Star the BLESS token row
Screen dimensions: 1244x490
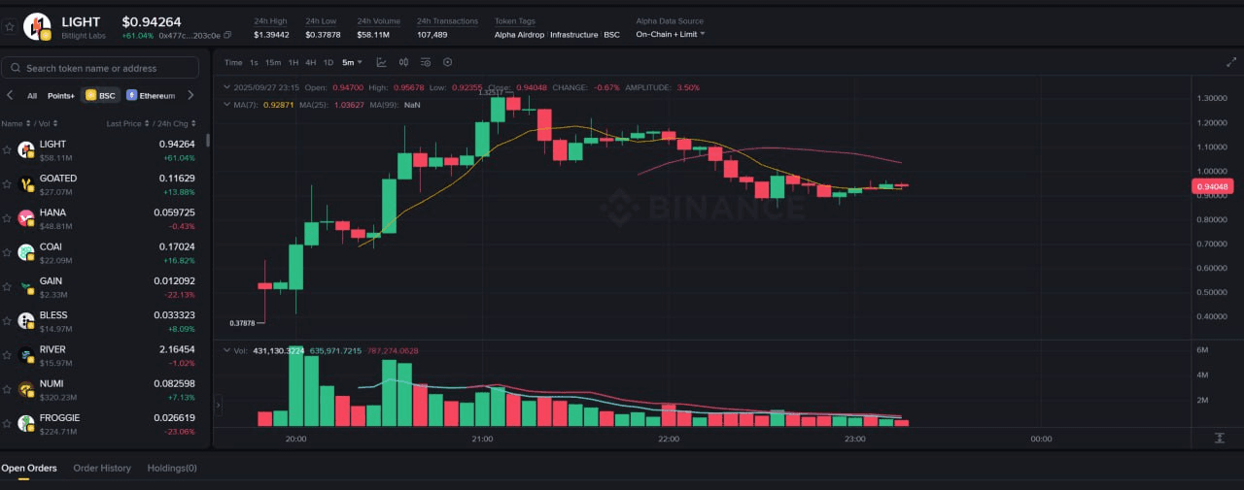(7, 321)
